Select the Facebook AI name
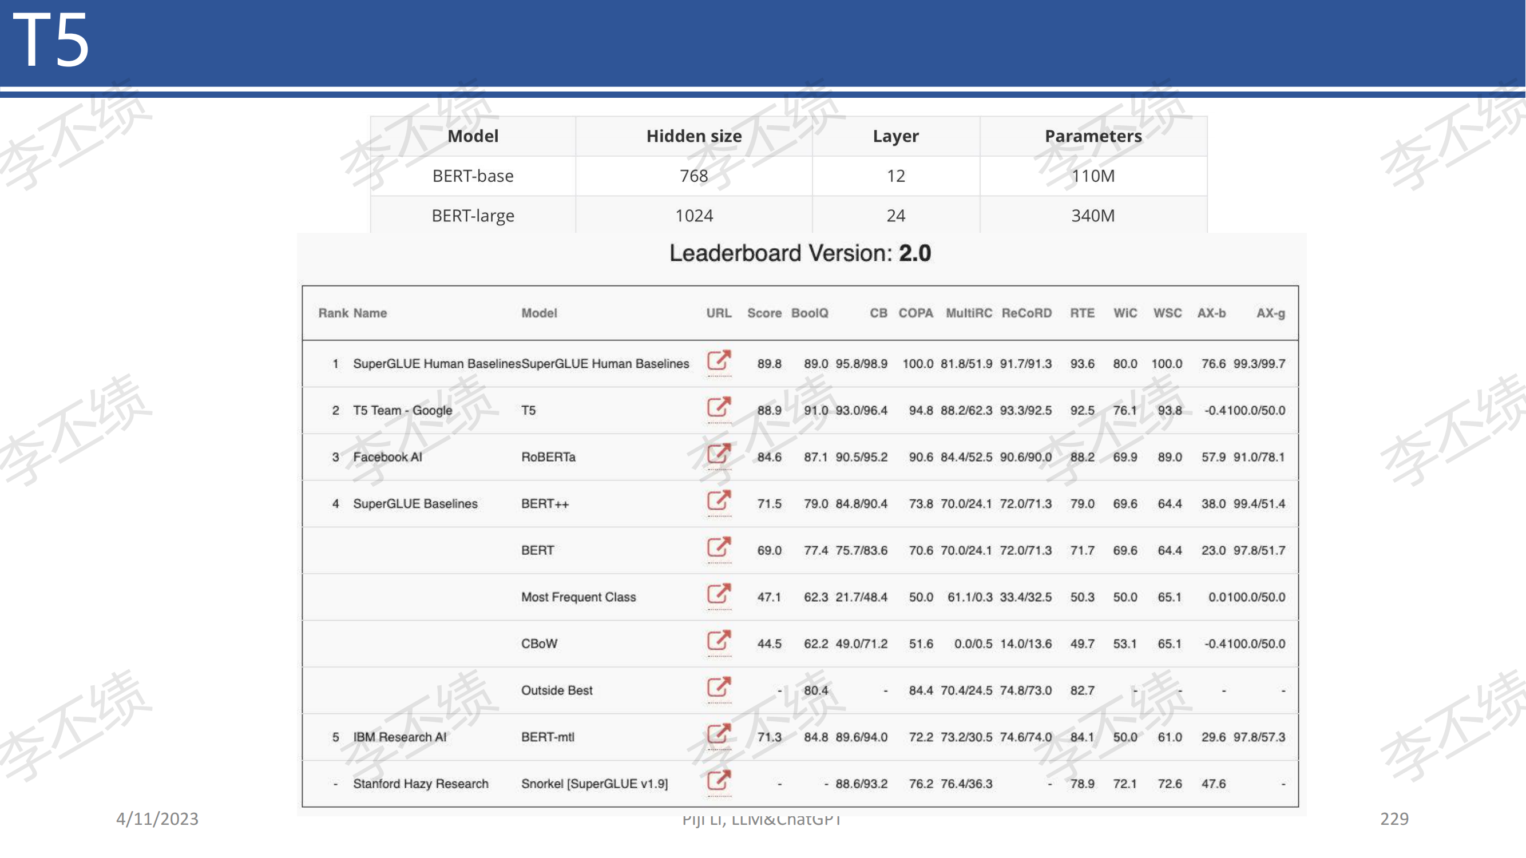 [x=388, y=456]
